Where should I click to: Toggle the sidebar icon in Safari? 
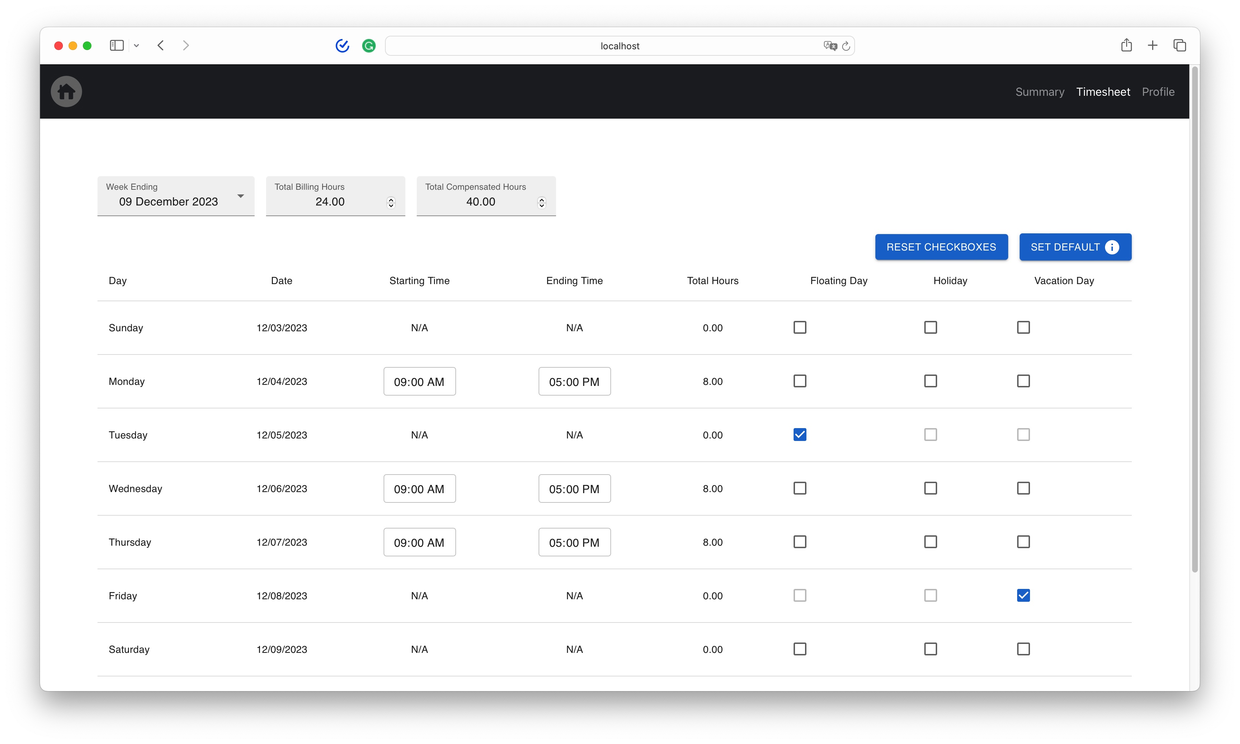click(x=116, y=45)
